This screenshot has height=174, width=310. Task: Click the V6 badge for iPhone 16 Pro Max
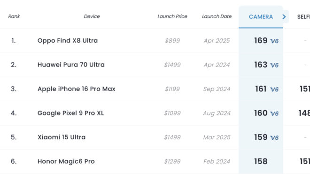pos(274,90)
